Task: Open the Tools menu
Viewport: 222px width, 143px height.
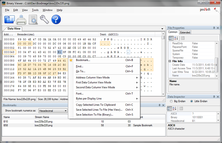Action: (35, 10)
